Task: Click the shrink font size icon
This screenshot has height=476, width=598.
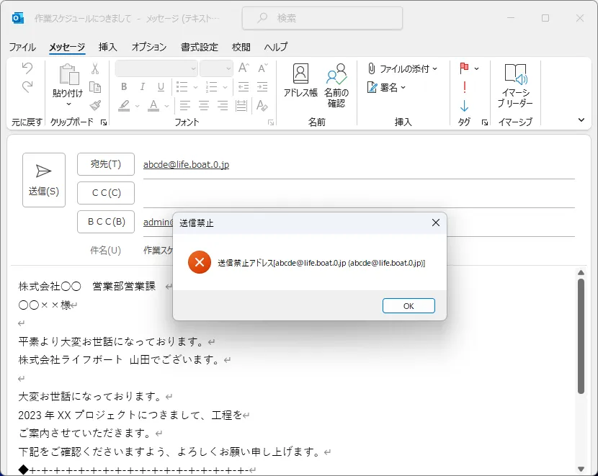Action: 262,68
